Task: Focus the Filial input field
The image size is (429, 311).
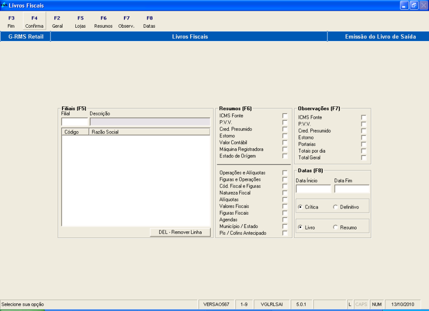Action: coord(74,122)
